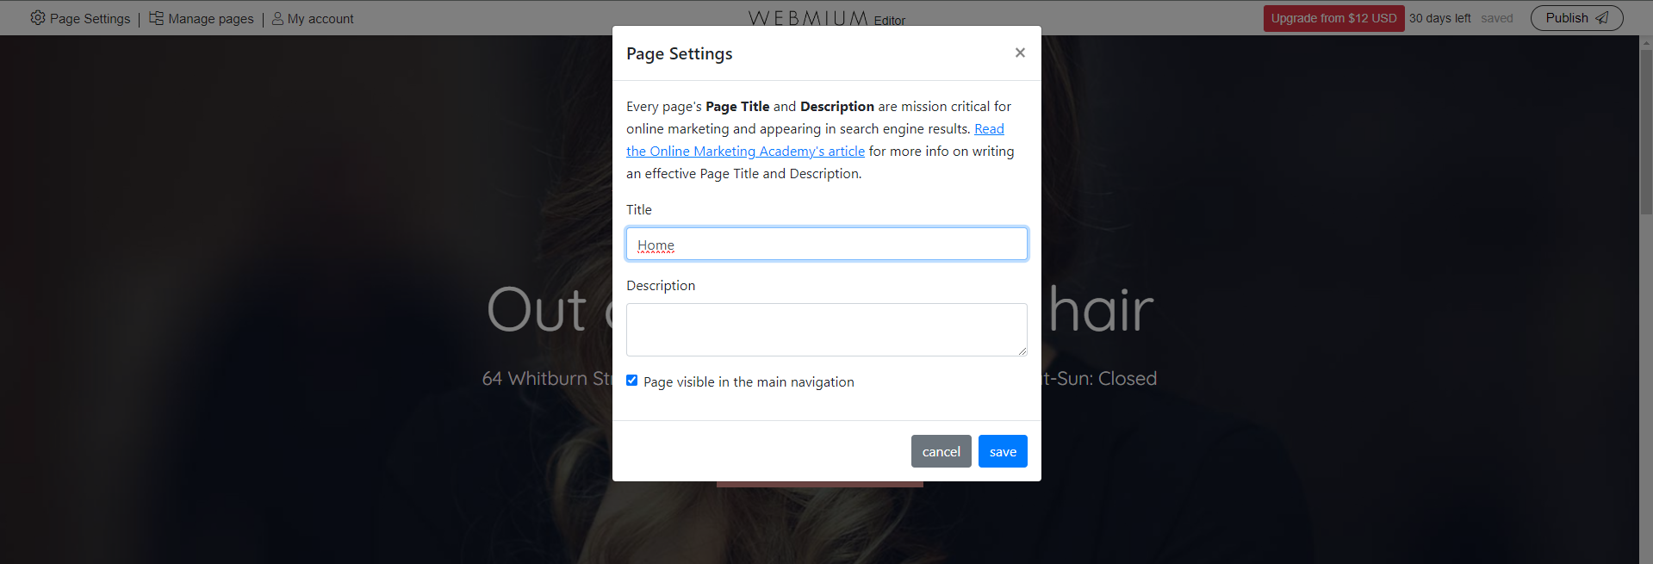The width and height of the screenshot is (1653, 564).
Task: Click the gear icon beside Page Settings
Action: pos(38,18)
